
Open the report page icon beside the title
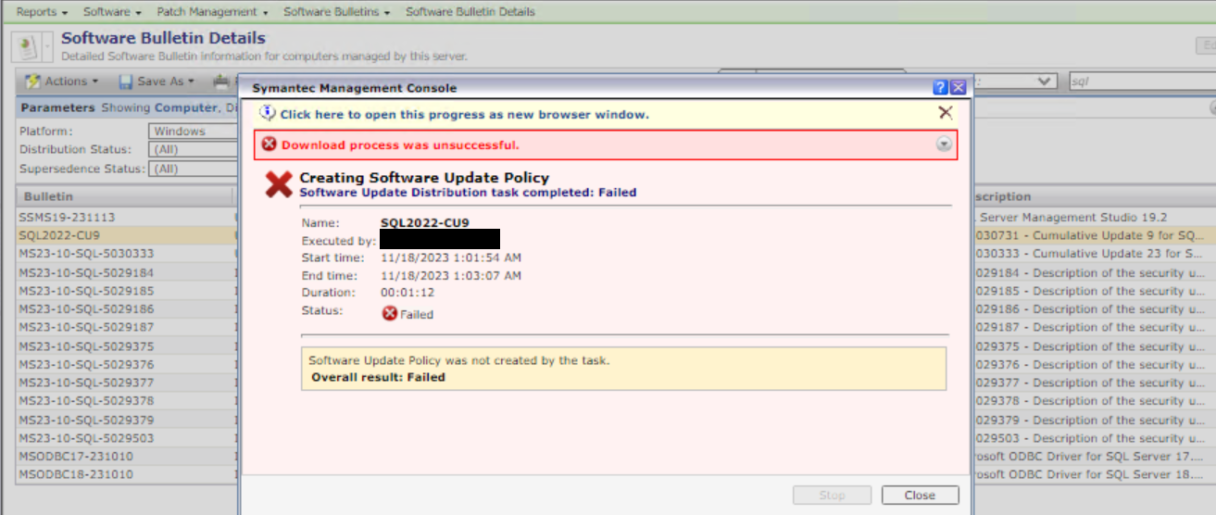click(x=28, y=46)
